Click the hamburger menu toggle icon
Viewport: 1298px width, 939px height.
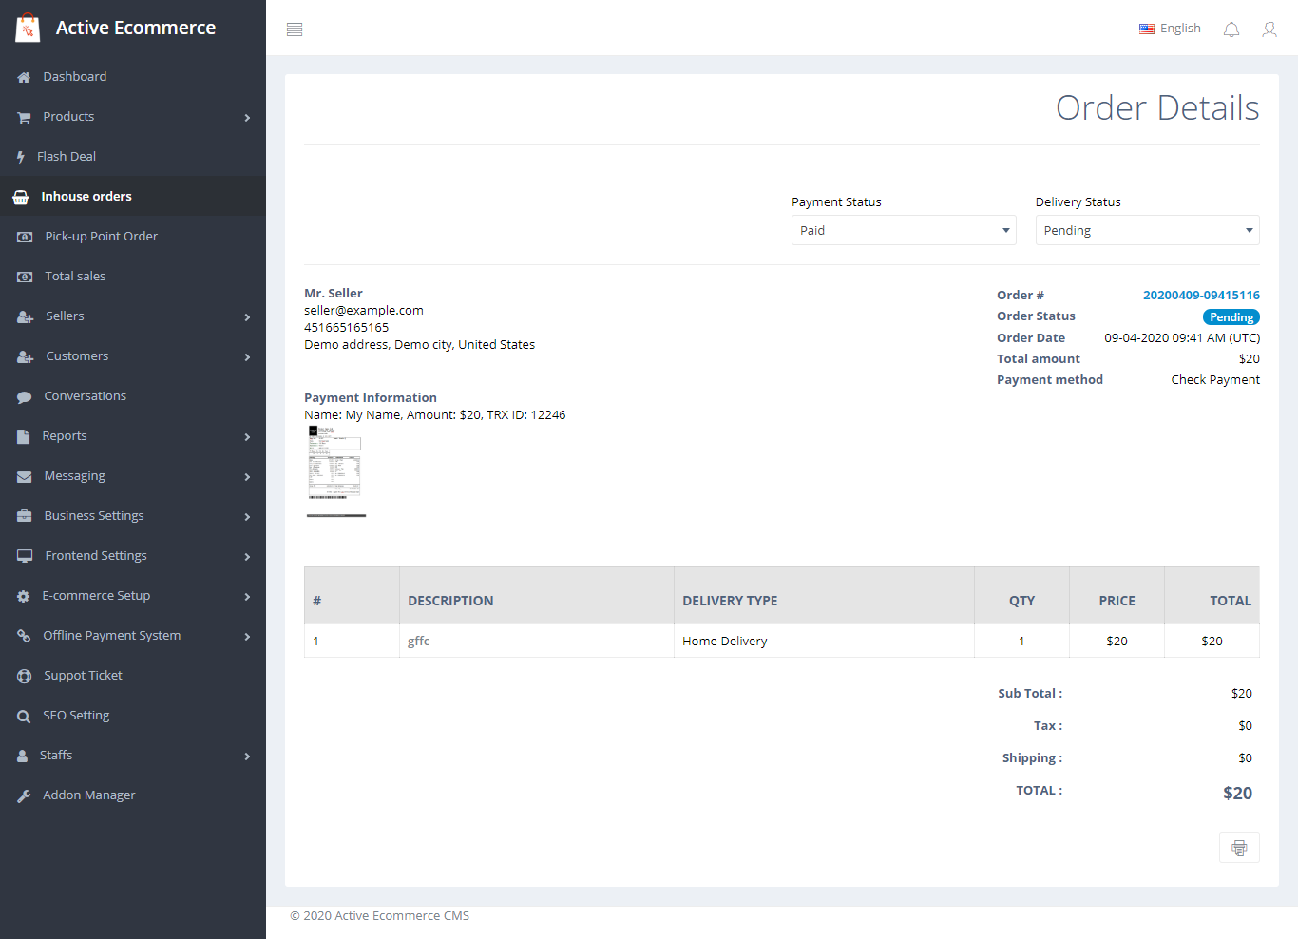[x=295, y=29]
